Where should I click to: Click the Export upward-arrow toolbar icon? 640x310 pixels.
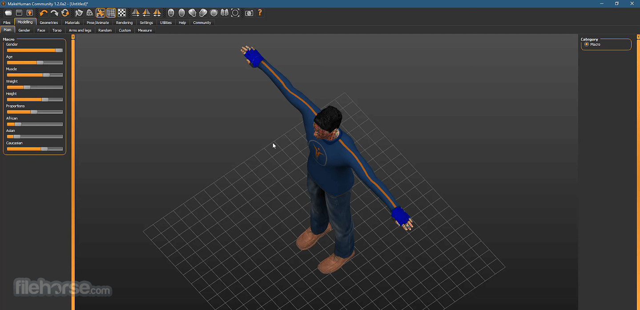30,13
